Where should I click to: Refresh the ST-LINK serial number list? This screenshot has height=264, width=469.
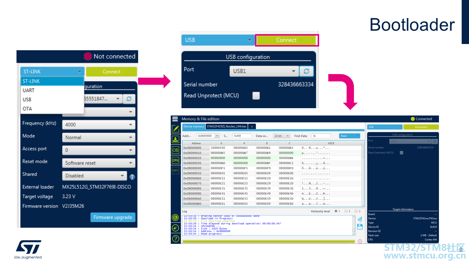pos(129,99)
